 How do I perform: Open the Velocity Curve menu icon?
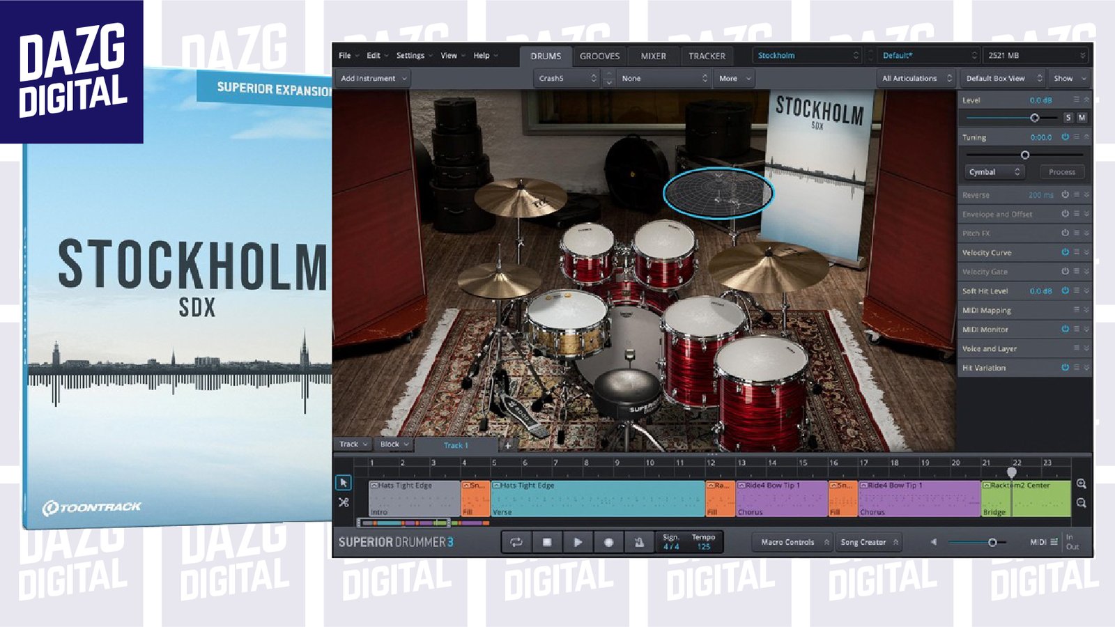[x=1076, y=252]
